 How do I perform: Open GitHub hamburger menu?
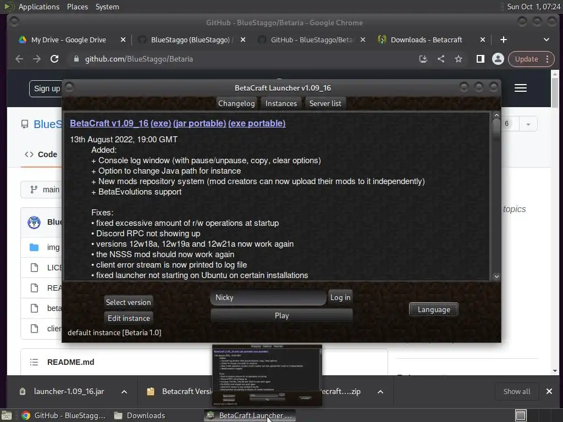521,88
